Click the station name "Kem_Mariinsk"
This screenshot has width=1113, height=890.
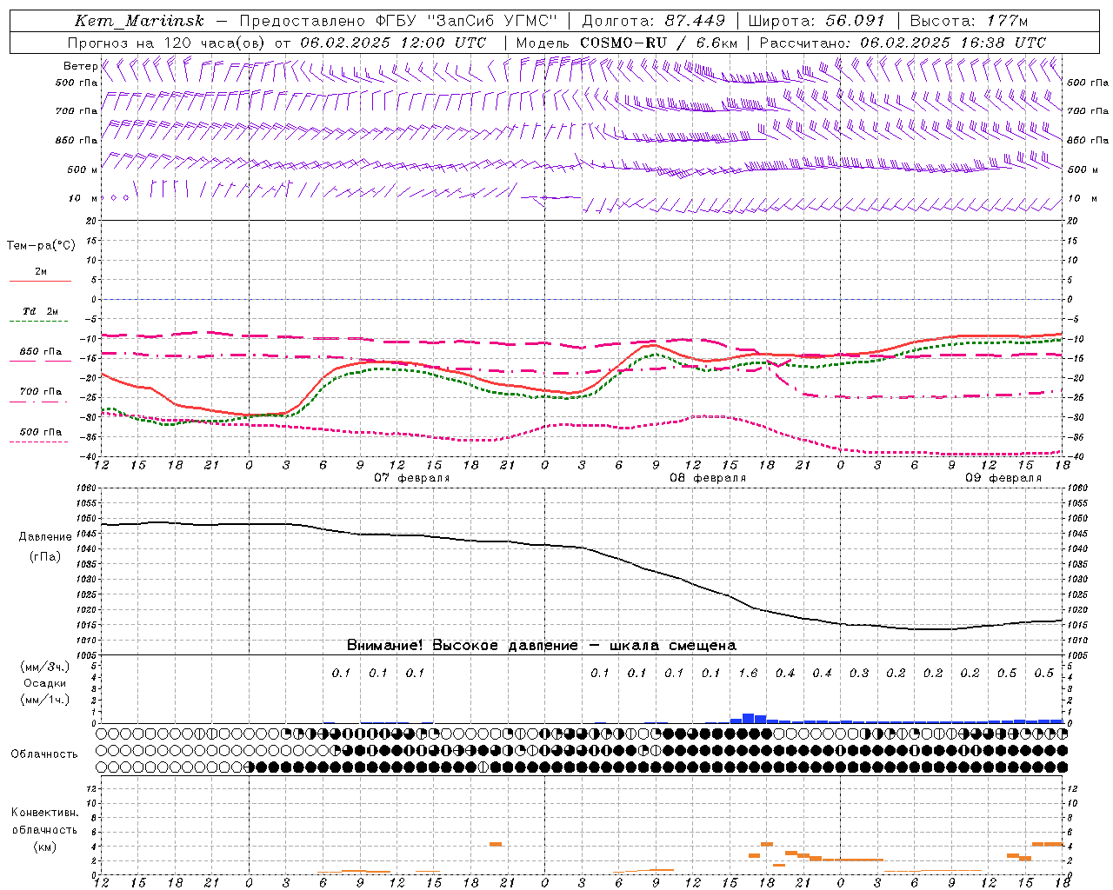click(140, 21)
